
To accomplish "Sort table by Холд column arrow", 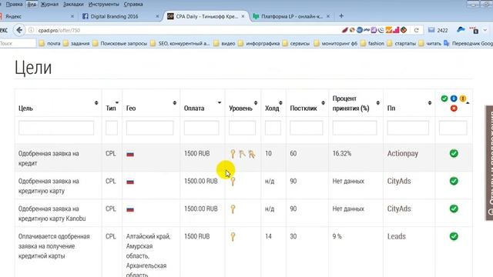I will (x=280, y=102).
